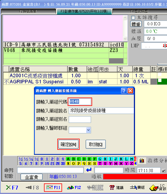The width and height of the screenshot is (167, 194).
Task: Click the dialog help question mark button
Action: pyautogui.click(x=124, y=91)
